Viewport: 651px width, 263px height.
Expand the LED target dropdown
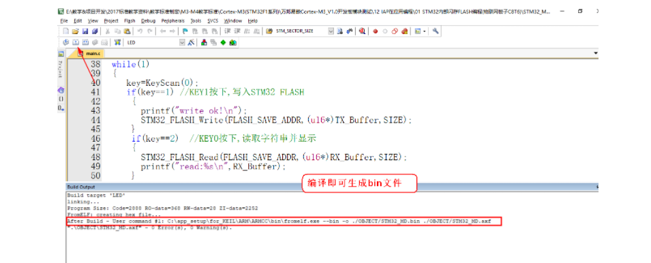[182, 42]
